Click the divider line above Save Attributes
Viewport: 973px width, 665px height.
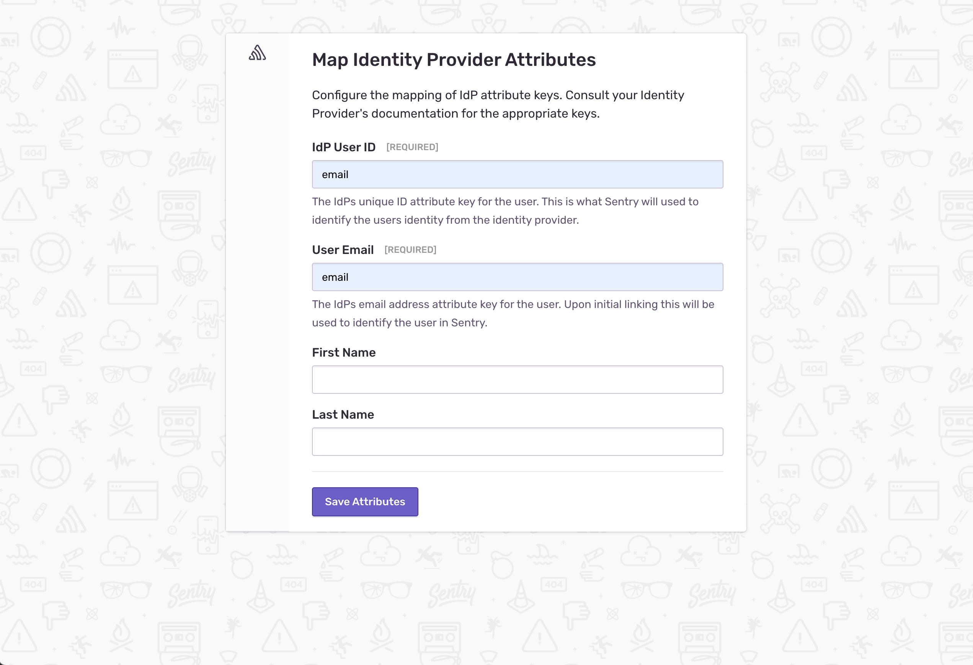point(517,472)
